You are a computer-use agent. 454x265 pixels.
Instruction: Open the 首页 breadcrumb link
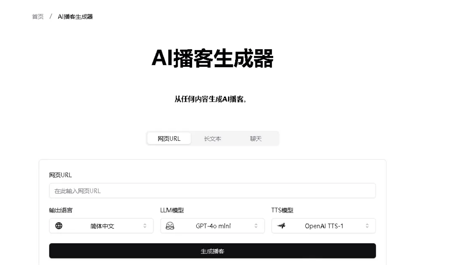pos(37,16)
